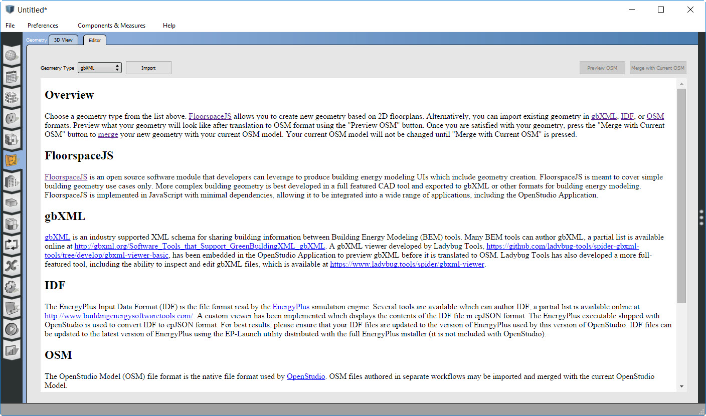The width and height of the screenshot is (706, 416).
Task: Click the Preview OSM button
Action: pos(602,68)
